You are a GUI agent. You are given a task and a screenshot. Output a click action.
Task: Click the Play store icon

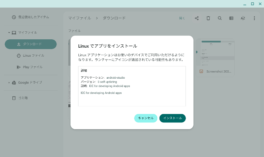(x=18, y=67)
